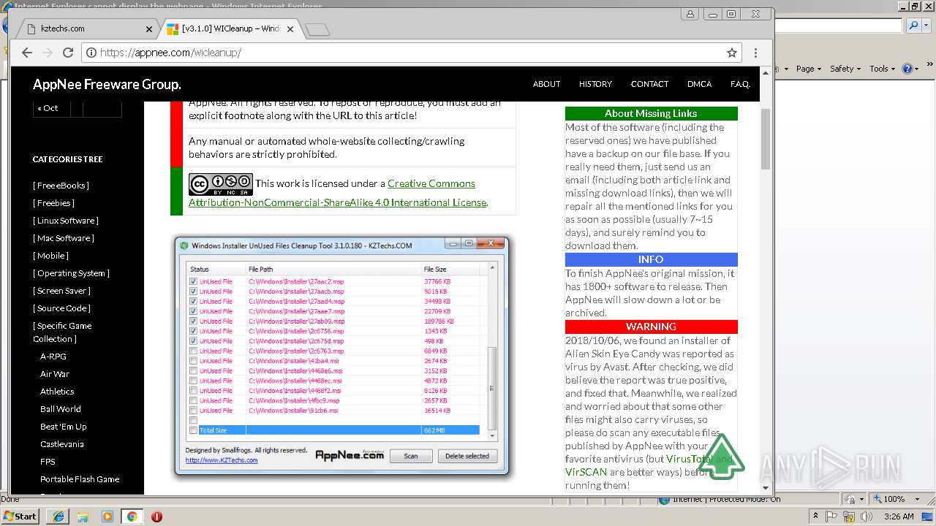Open the [Specific Game Collection] category
Image resolution: width=936 pixels, height=526 pixels.
62,332
